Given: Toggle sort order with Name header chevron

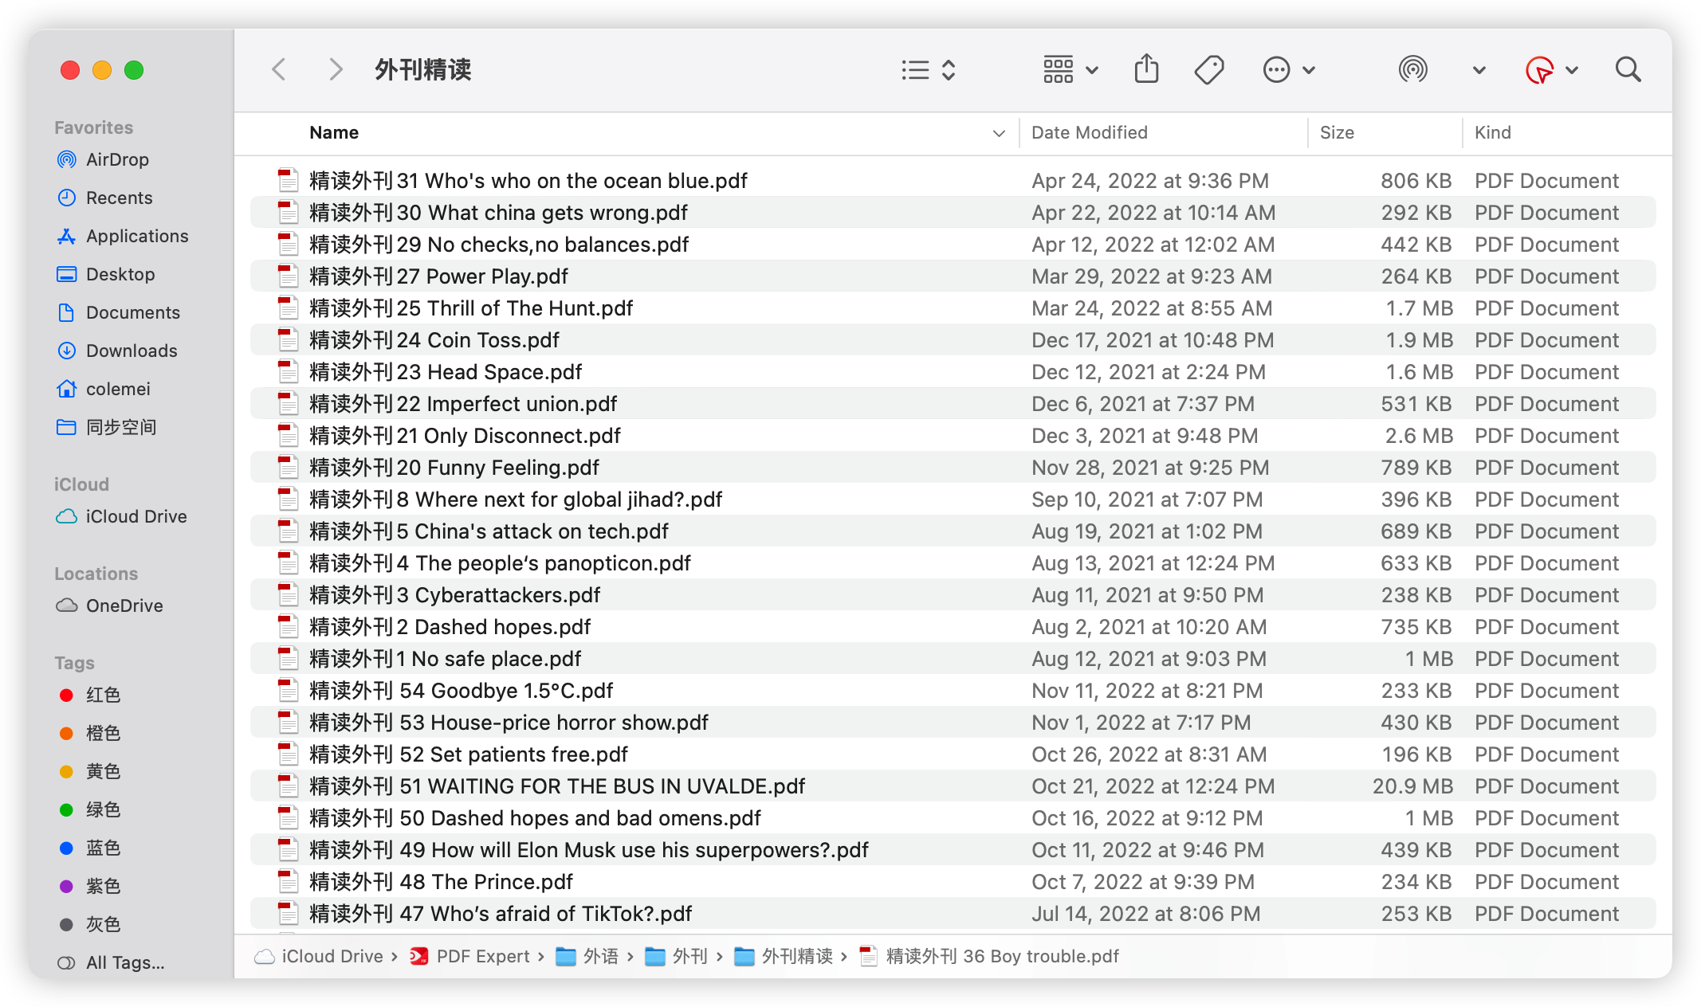Looking at the screenshot, I should tap(999, 133).
